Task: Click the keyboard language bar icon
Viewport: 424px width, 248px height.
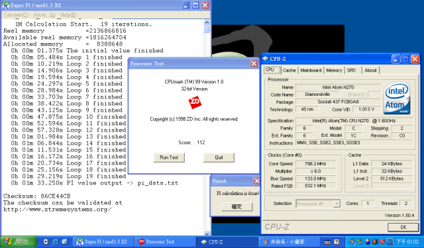Action: coord(327,242)
